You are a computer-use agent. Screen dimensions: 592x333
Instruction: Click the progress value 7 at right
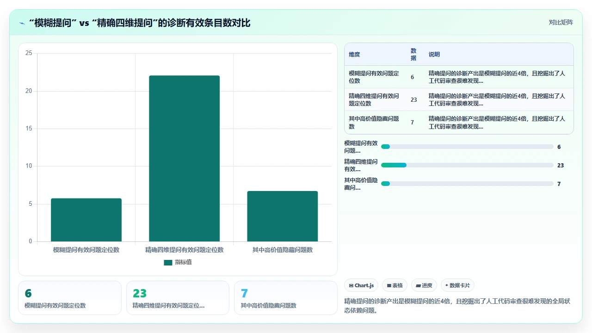tap(559, 184)
